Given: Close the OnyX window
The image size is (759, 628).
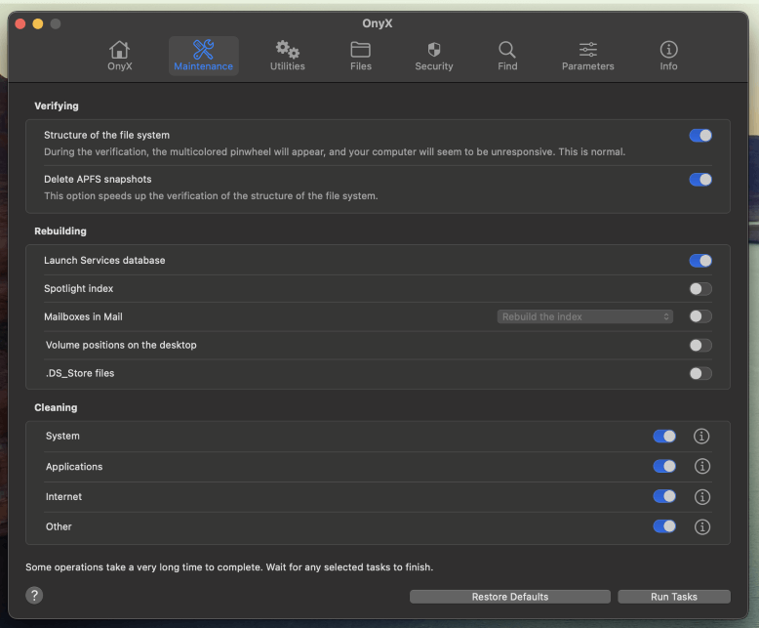Looking at the screenshot, I should [x=20, y=23].
